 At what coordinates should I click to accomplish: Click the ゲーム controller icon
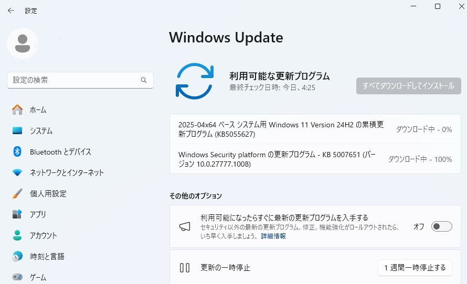(x=17, y=277)
